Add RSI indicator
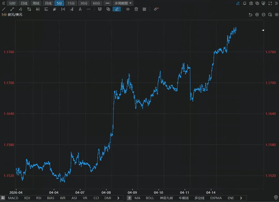The image size is (279, 202). coord(39,198)
